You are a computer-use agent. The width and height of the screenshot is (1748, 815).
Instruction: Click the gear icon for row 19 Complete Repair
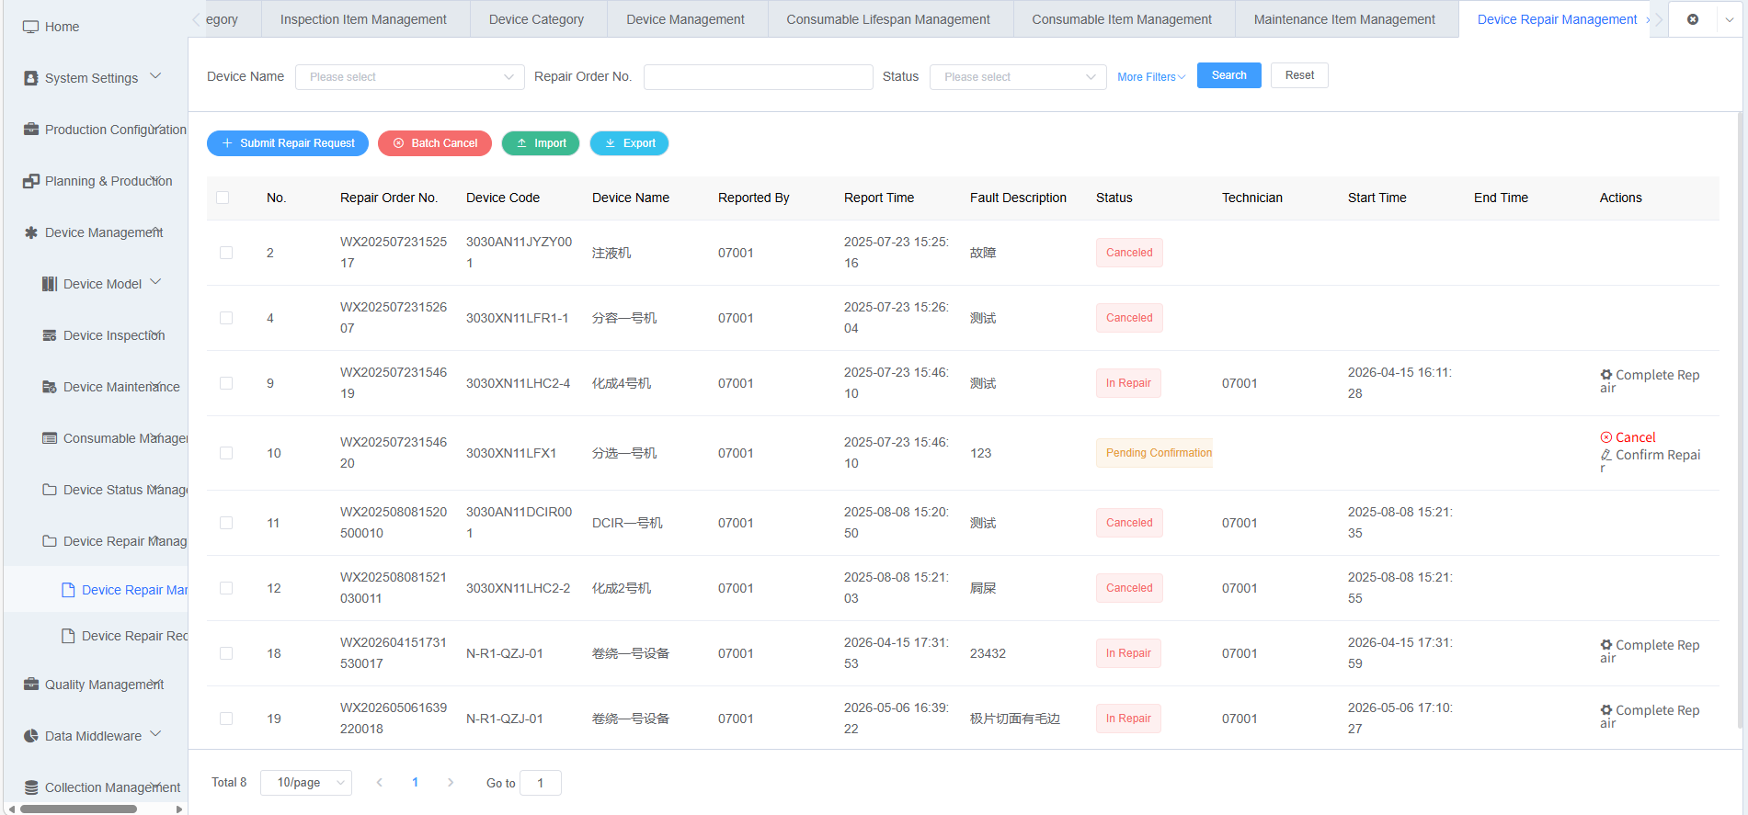coord(1606,710)
